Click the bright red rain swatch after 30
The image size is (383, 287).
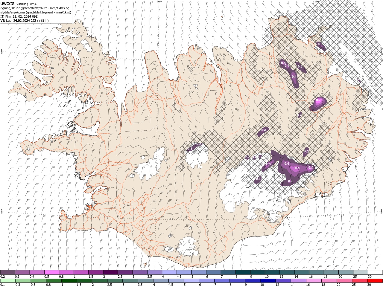375,281
